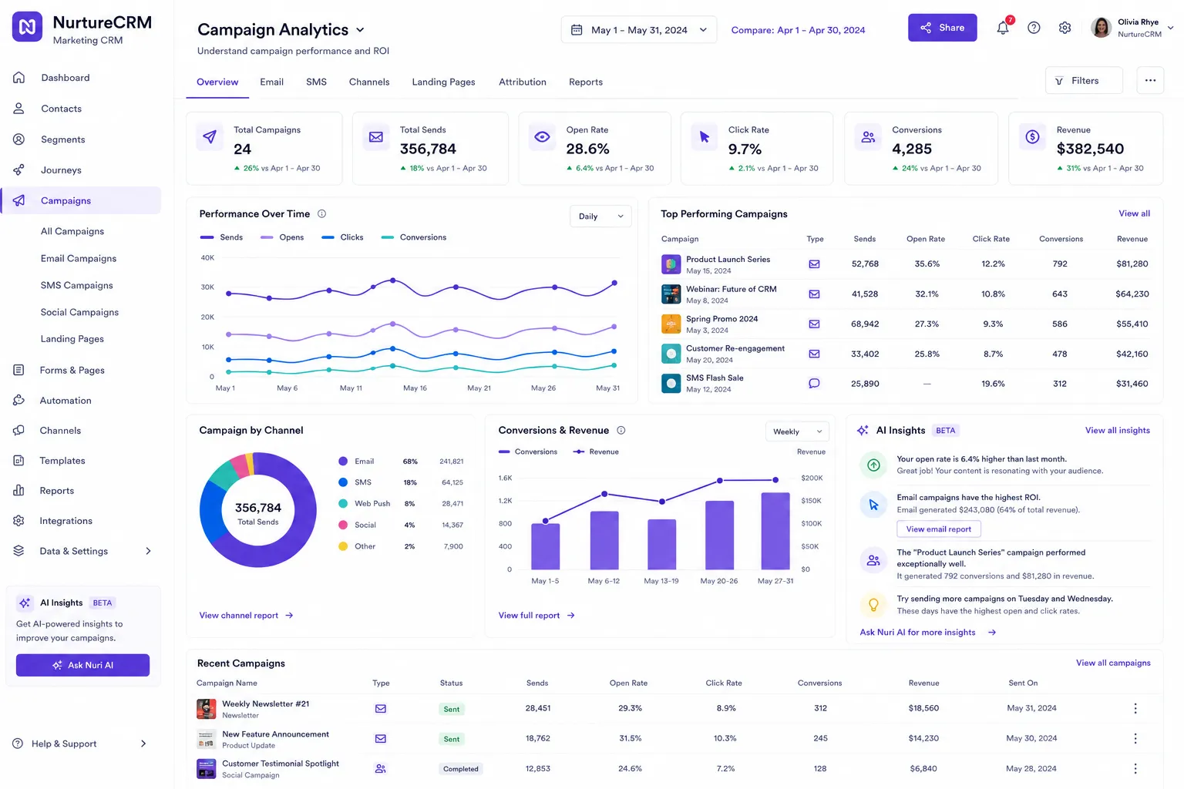Image resolution: width=1184 pixels, height=789 pixels.
Task: Click the Social pink dot in channel legend
Action: [343, 525]
